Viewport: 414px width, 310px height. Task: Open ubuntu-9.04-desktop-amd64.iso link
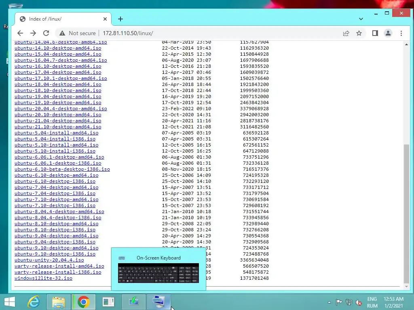click(x=56, y=236)
